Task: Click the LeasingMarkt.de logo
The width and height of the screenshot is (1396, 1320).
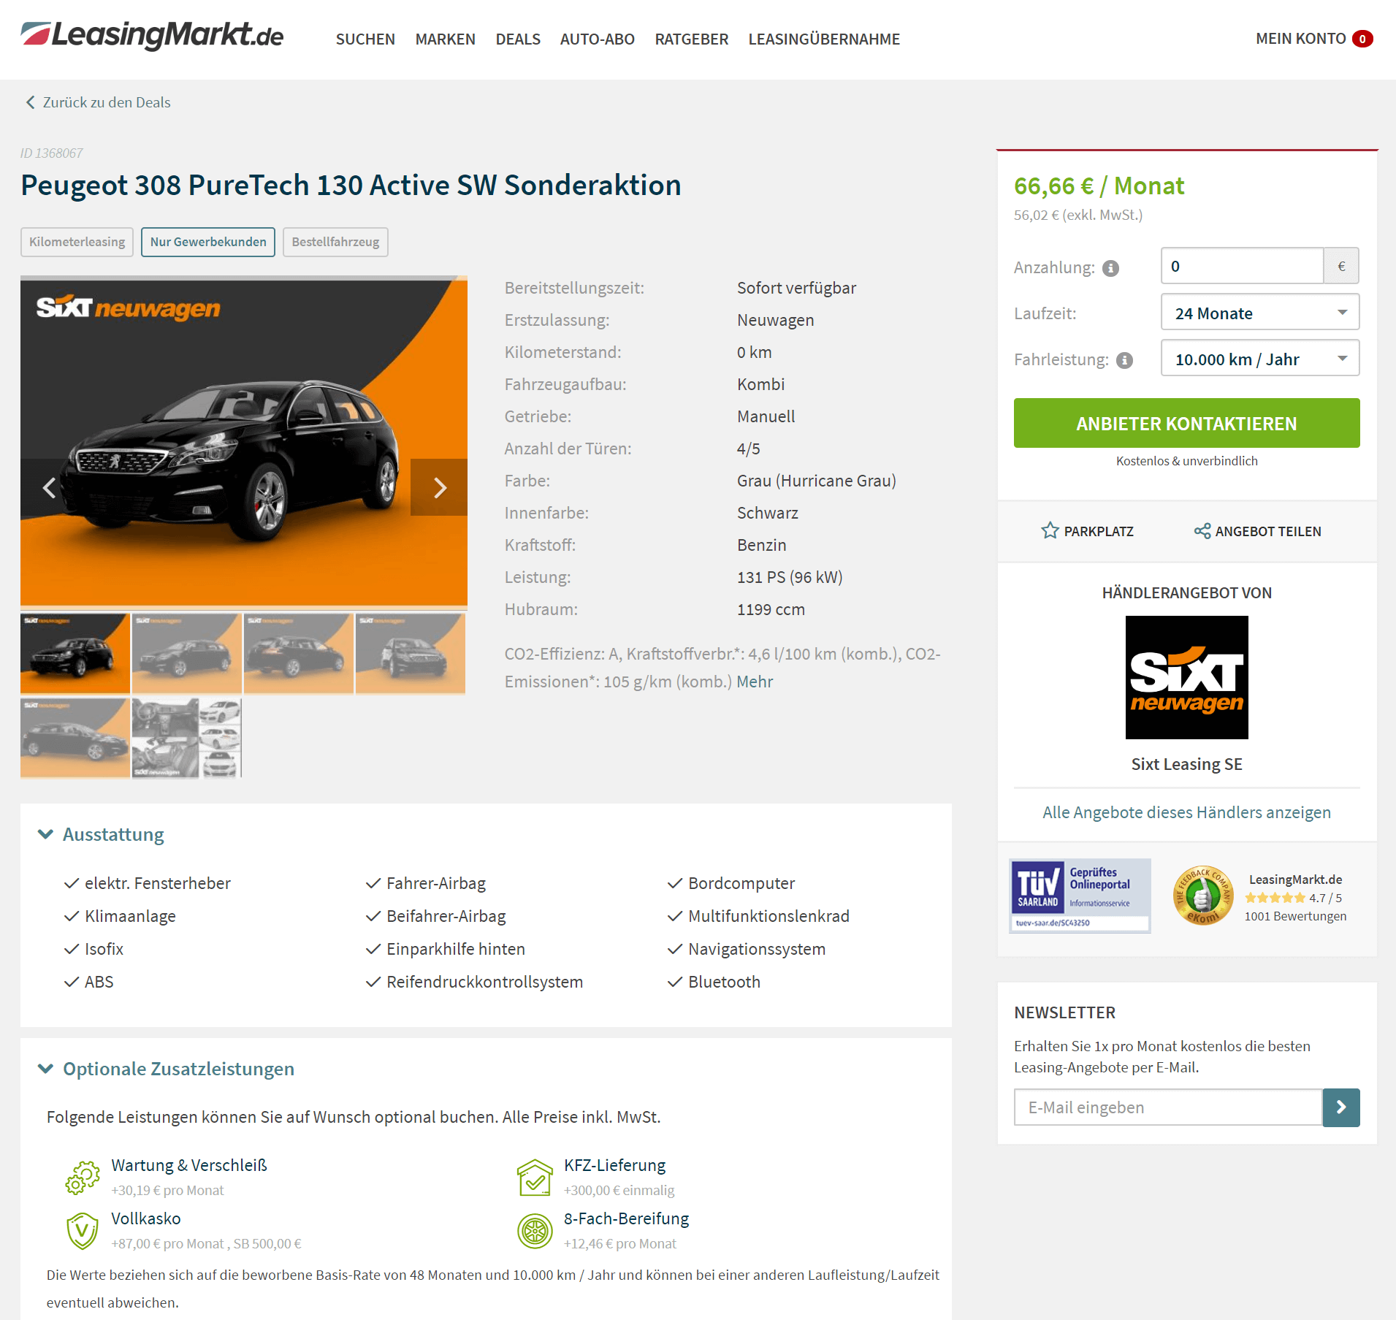Action: [x=152, y=35]
